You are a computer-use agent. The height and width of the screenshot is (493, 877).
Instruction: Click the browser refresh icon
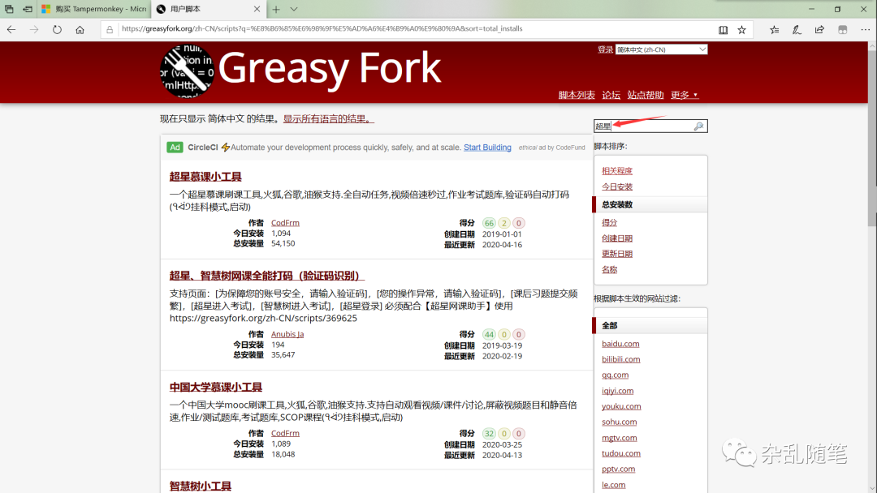57,29
